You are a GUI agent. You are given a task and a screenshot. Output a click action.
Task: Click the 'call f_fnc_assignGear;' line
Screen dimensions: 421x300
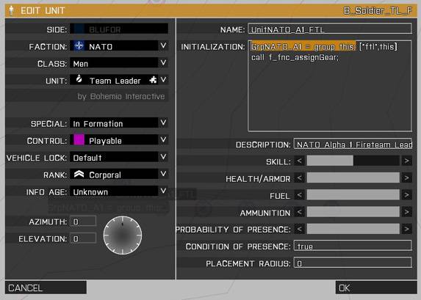tap(295, 57)
